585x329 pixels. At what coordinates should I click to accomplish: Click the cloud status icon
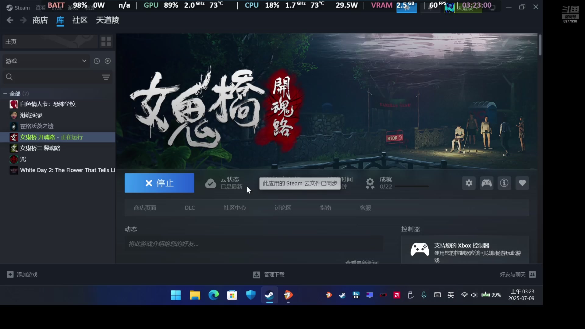pyautogui.click(x=211, y=183)
